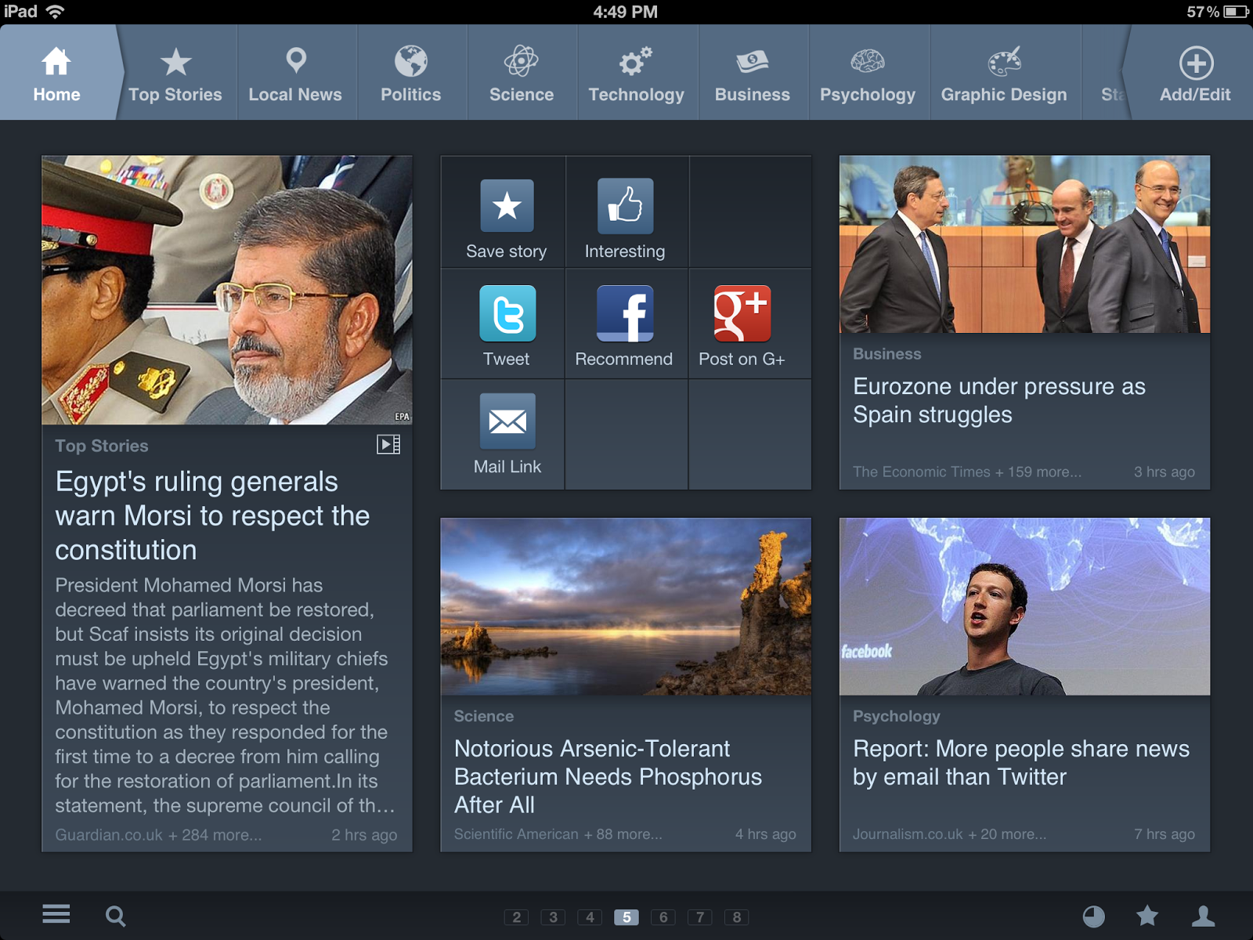The width and height of the screenshot is (1253, 940).
Task: Open the hamburger menu
Action: [x=55, y=914]
